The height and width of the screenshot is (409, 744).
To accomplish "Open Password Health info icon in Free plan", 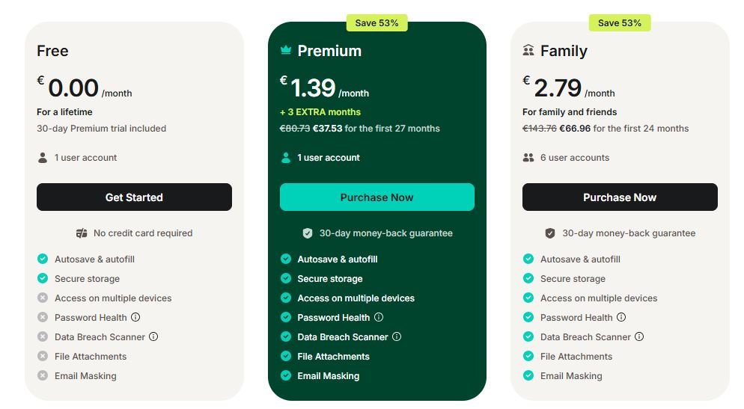I will pos(135,317).
